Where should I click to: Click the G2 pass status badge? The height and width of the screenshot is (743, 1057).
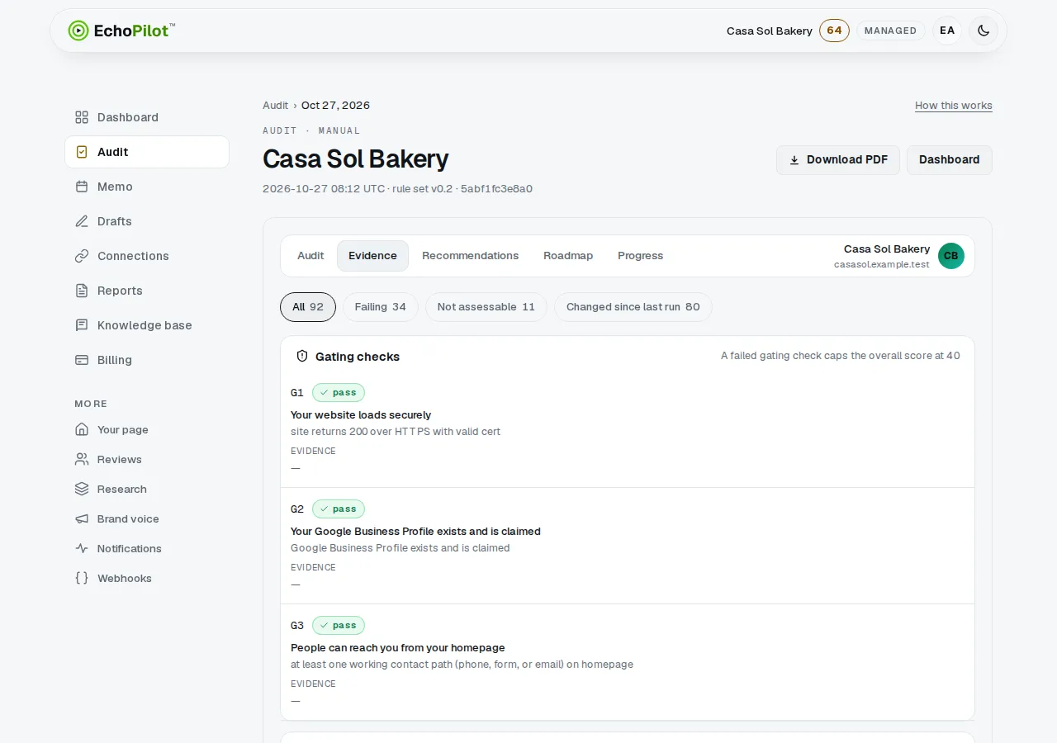[339, 509]
